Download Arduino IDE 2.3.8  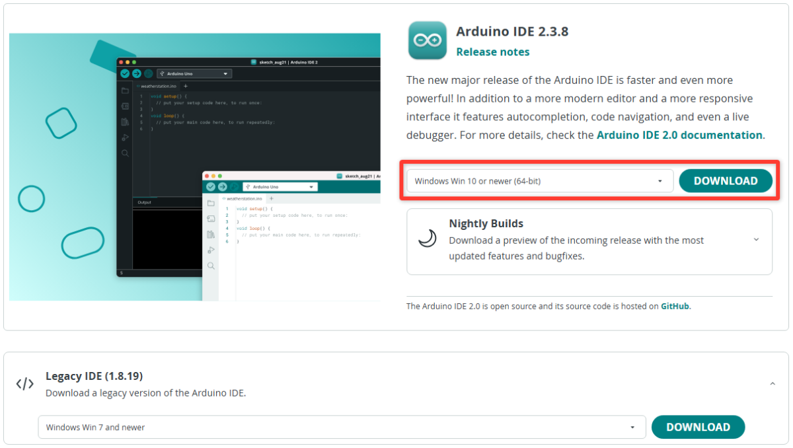tap(725, 181)
